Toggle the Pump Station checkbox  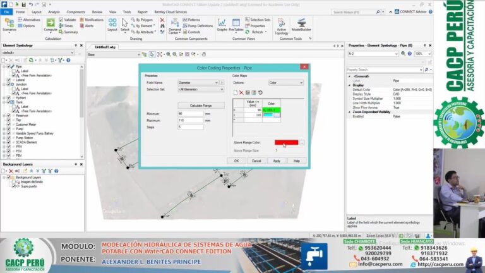(x=9, y=138)
